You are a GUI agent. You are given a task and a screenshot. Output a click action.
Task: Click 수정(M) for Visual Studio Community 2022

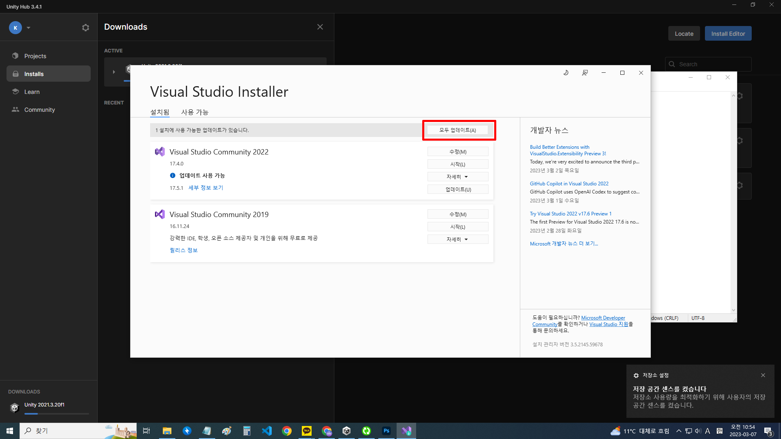tap(458, 152)
